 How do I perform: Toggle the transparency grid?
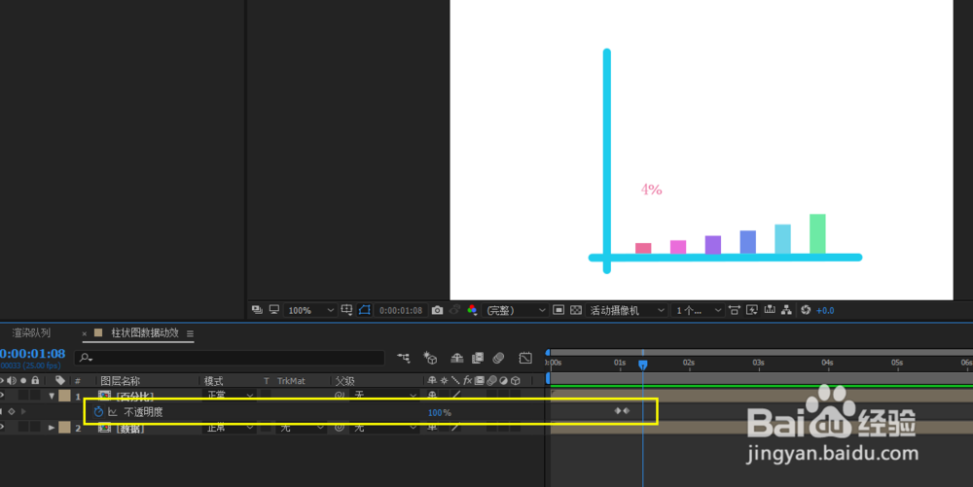point(576,310)
